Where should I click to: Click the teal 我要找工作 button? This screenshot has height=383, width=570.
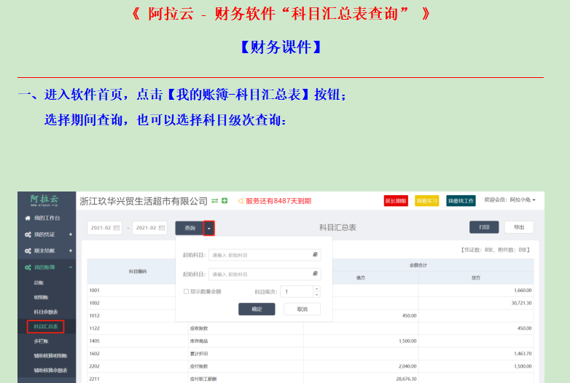click(461, 201)
